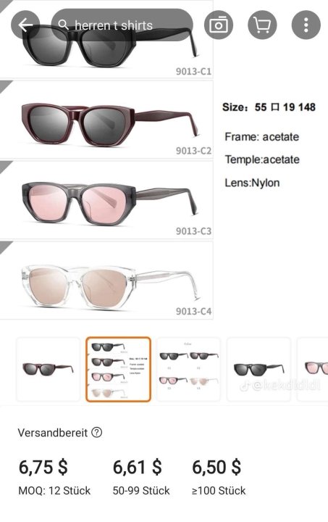This screenshot has height=522, width=328.
Task: Tap the 9013-C3 pink lens sunglasses image
Action: pos(106,200)
